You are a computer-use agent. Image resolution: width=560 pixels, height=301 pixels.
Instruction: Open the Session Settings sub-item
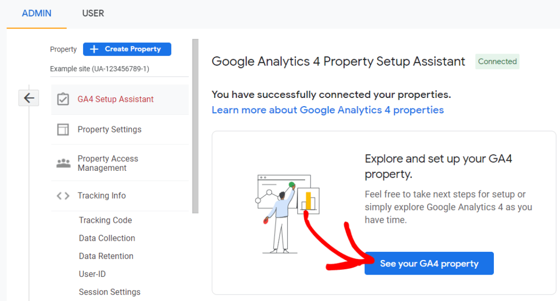click(x=109, y=292)
